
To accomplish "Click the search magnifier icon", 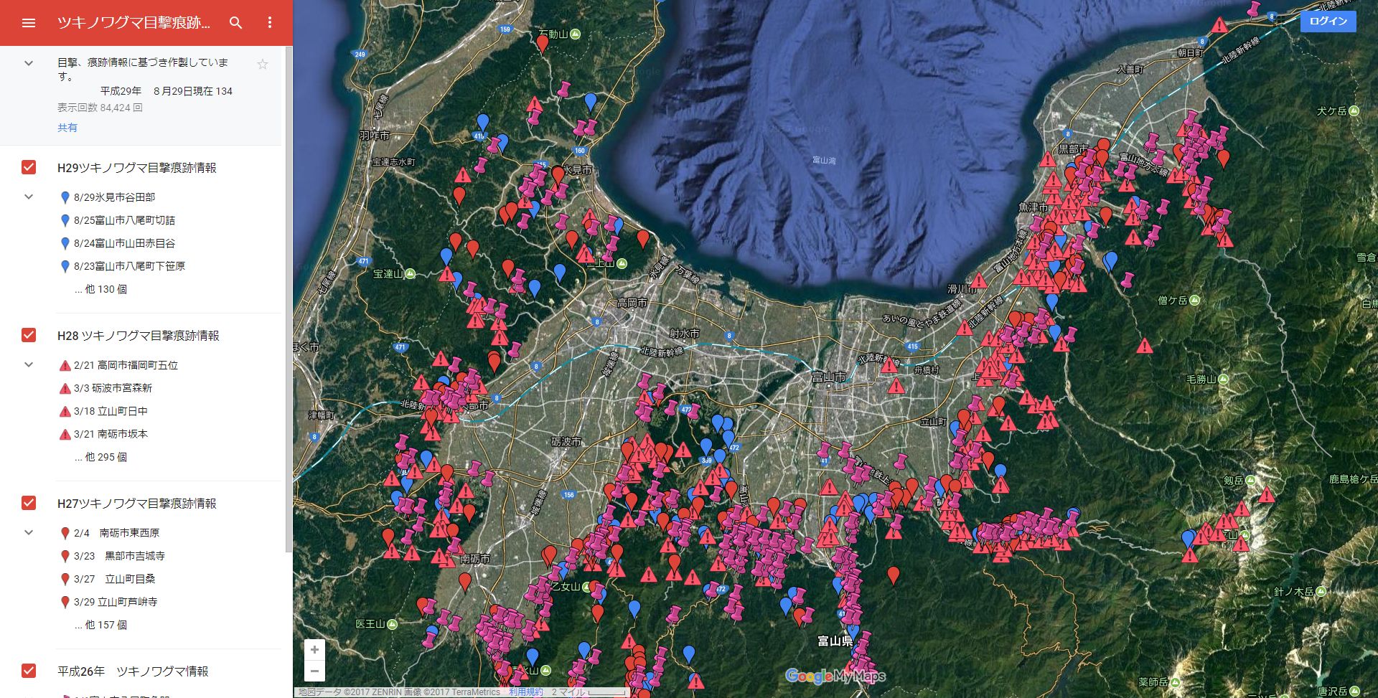I will click(235, 23).
